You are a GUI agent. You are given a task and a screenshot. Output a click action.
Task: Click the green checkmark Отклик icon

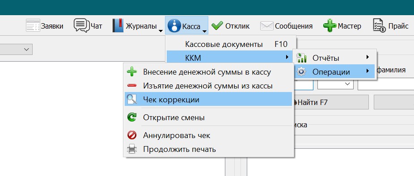[217, 25]
